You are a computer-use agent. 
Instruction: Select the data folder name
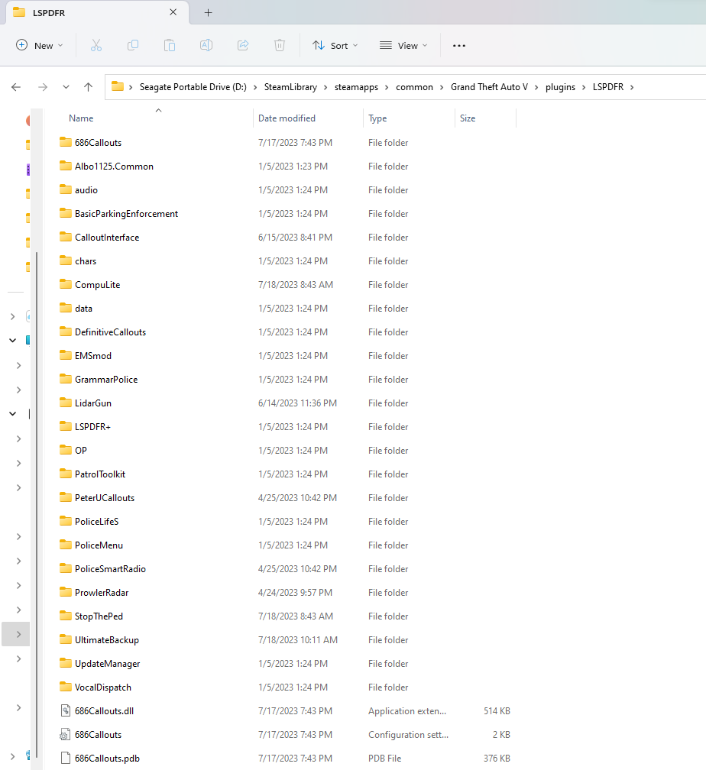(x=83, y=309)
